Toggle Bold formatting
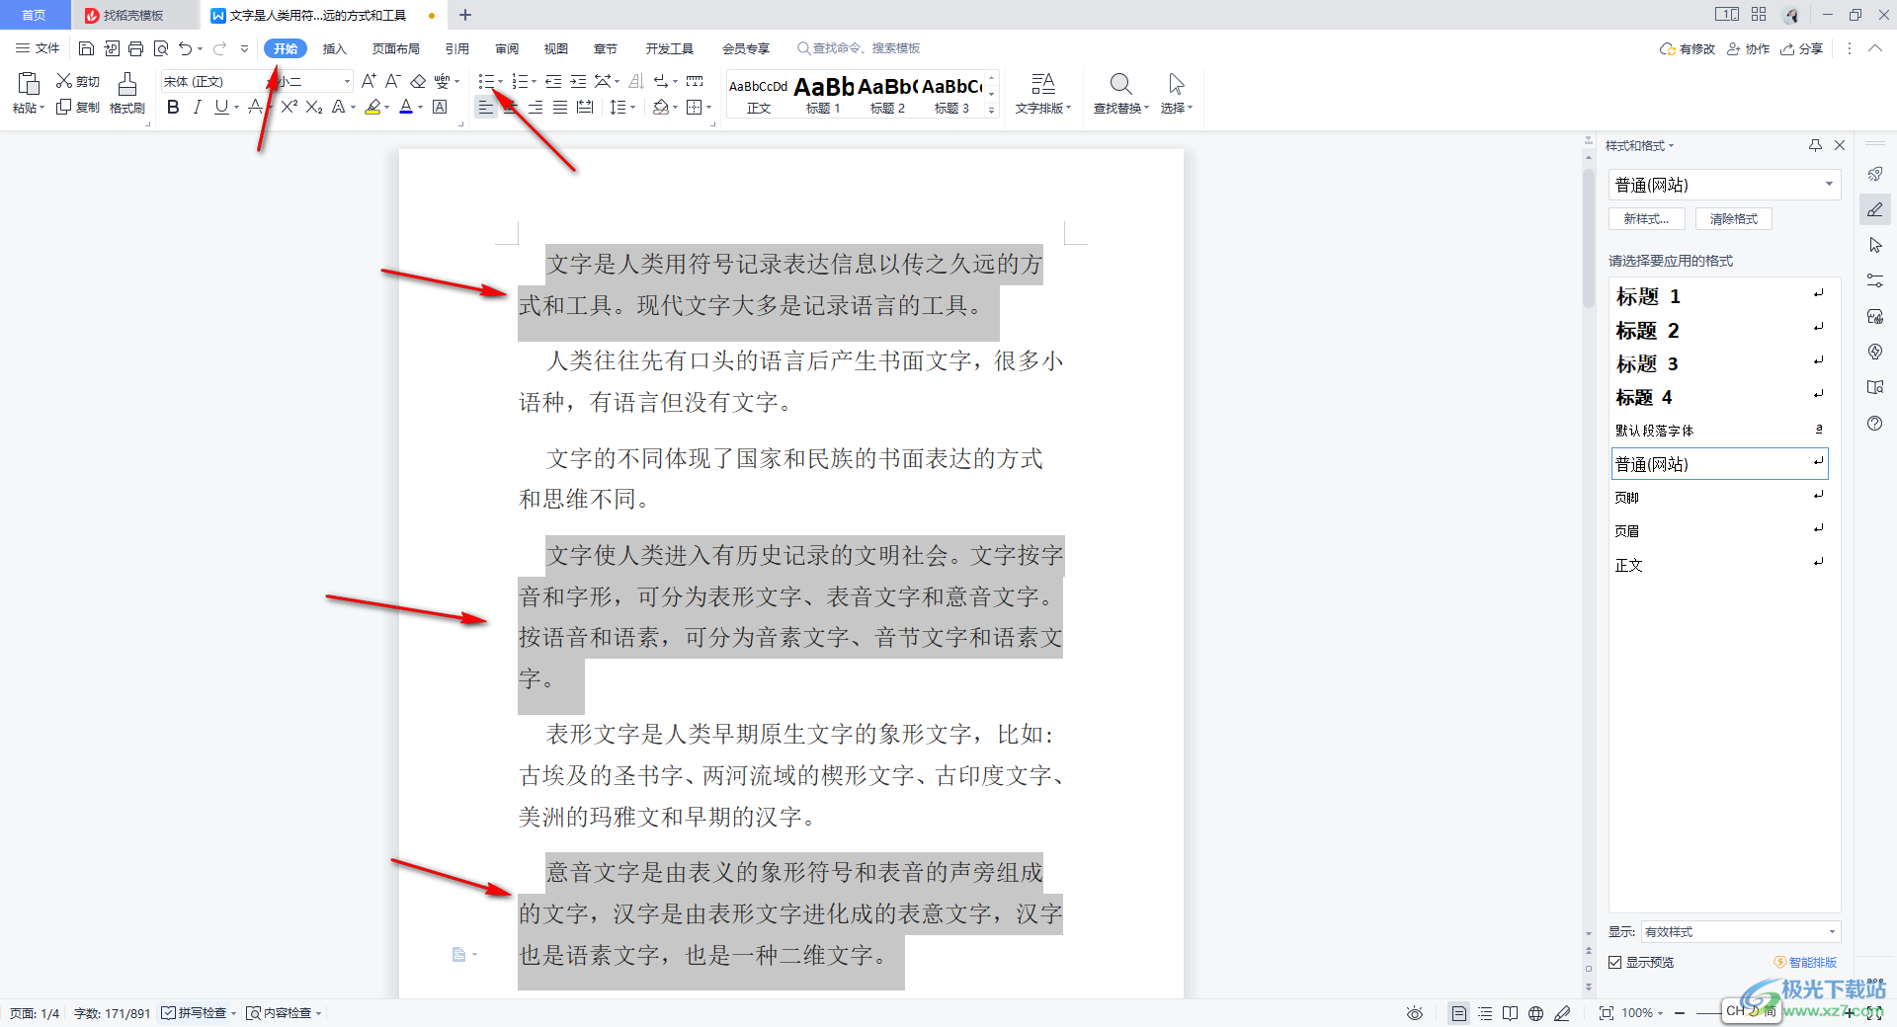 coord(173,107)
